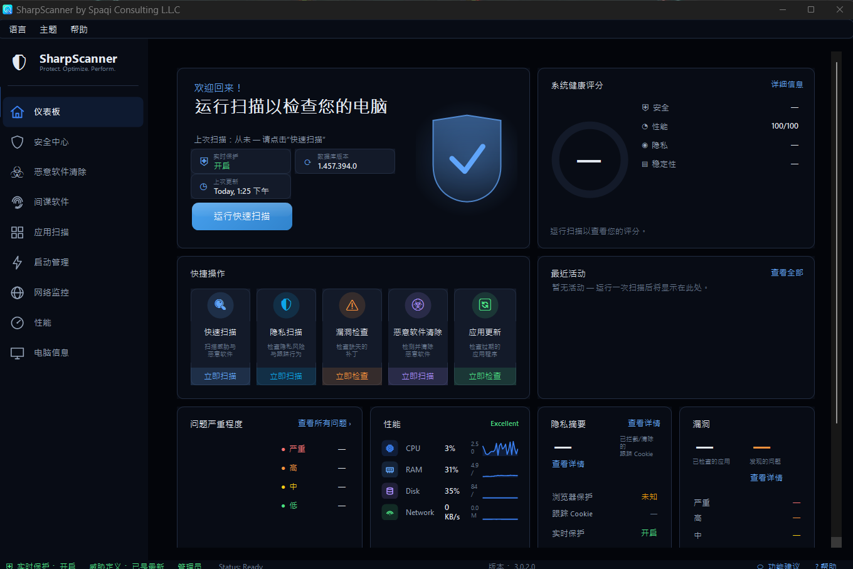The image size is (853, 569).
Task: Click the SharpScanner shield logo in the sidebar
Action: (x=19, y=62)
